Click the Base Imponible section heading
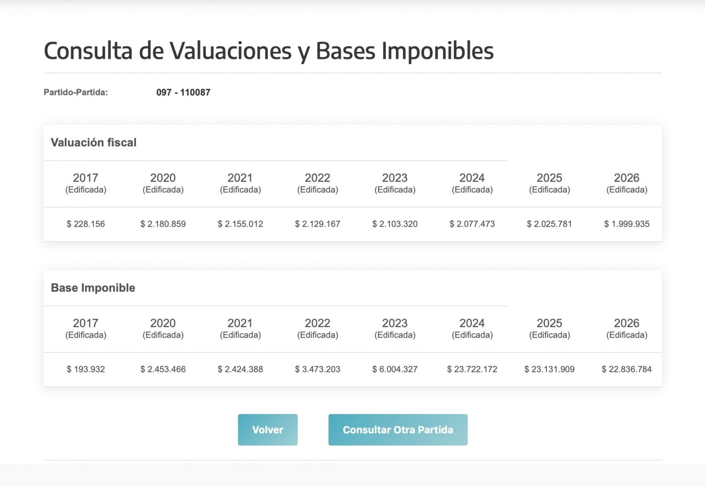The width and height of the screenshot is (705, 486). 93,288
